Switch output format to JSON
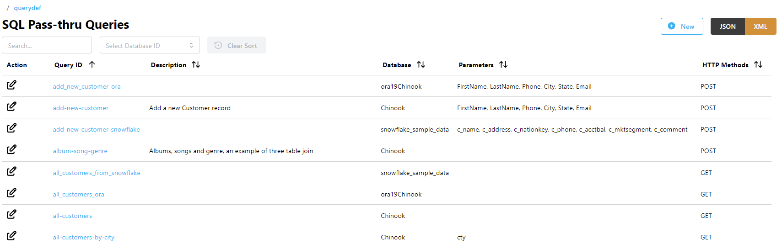 pos(728,27)
